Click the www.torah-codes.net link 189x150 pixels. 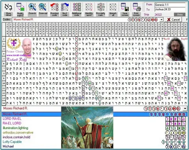coord(19,55)
